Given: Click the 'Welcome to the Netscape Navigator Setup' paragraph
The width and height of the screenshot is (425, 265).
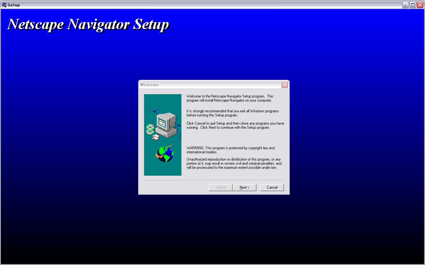Looking at the screenshot, I should click(230, 98).
